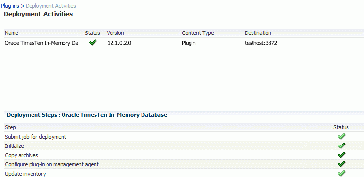
Task: Click the Submit job for deployment status checkmark
Action: [341, 137]
